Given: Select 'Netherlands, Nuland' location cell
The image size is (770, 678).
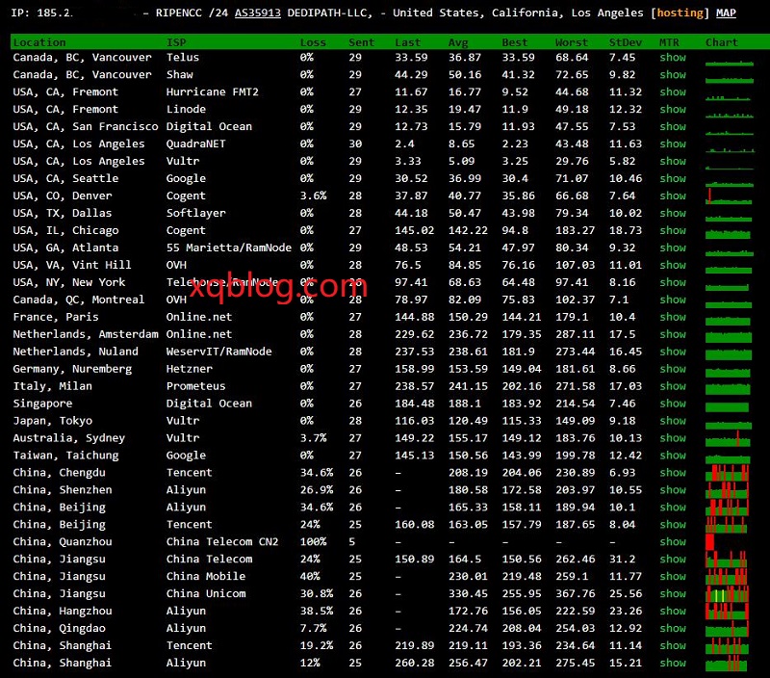Looking at the screenshot, I should coord(76,352).
